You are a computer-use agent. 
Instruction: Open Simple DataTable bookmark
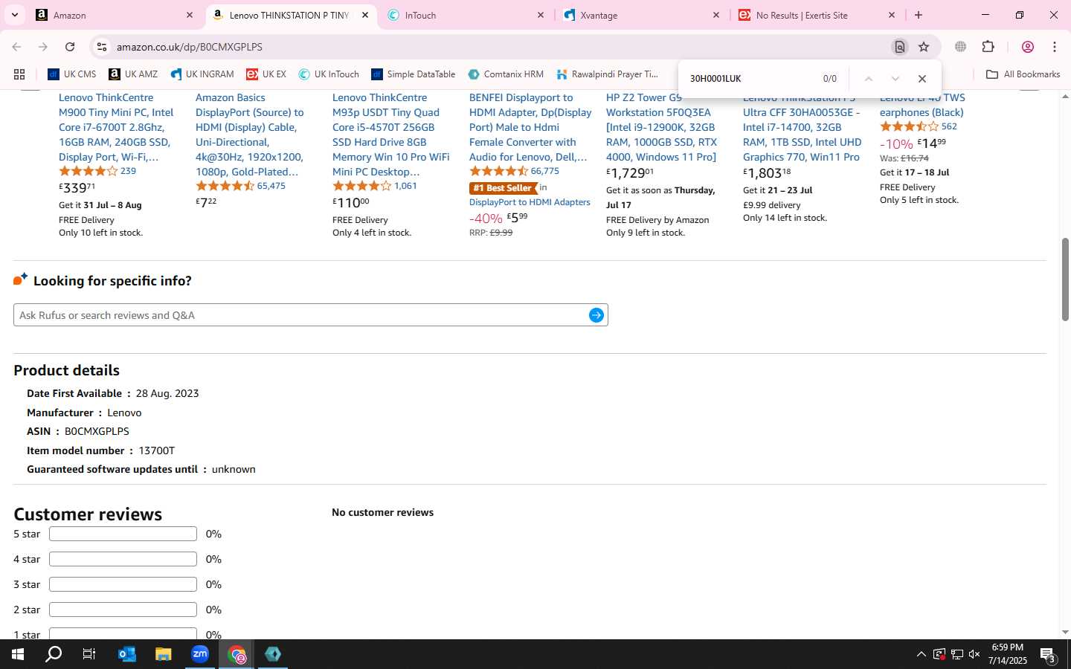tap(413, 74)
